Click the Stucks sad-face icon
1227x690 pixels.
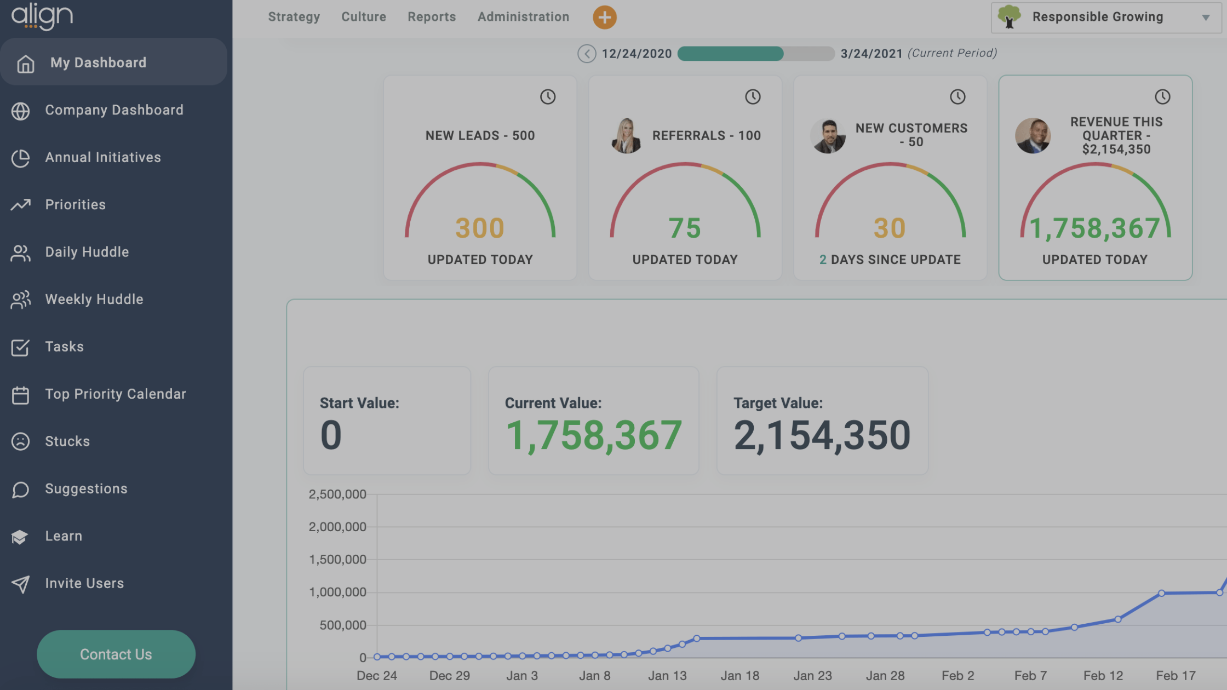click(21, 441)
